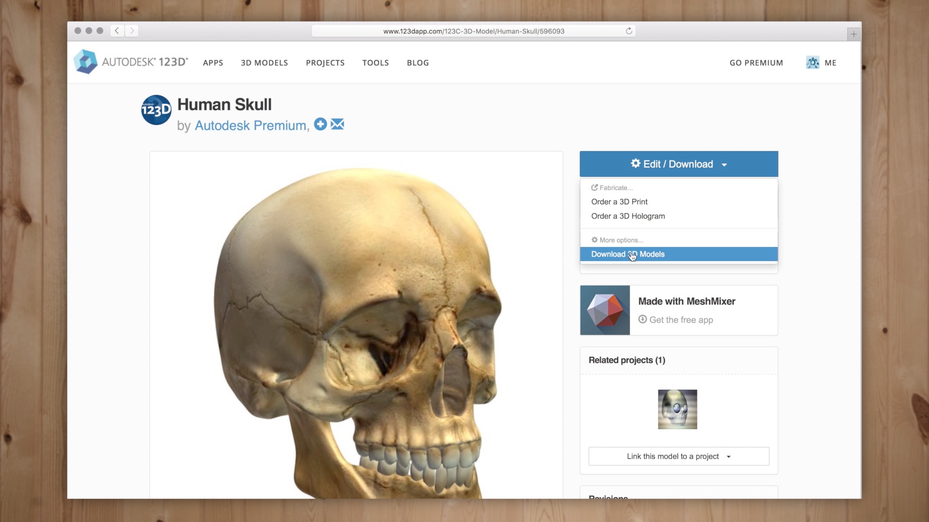This screenshot has height=522, width=929.
Task: Click the envelope message icon
Action: 337,124
